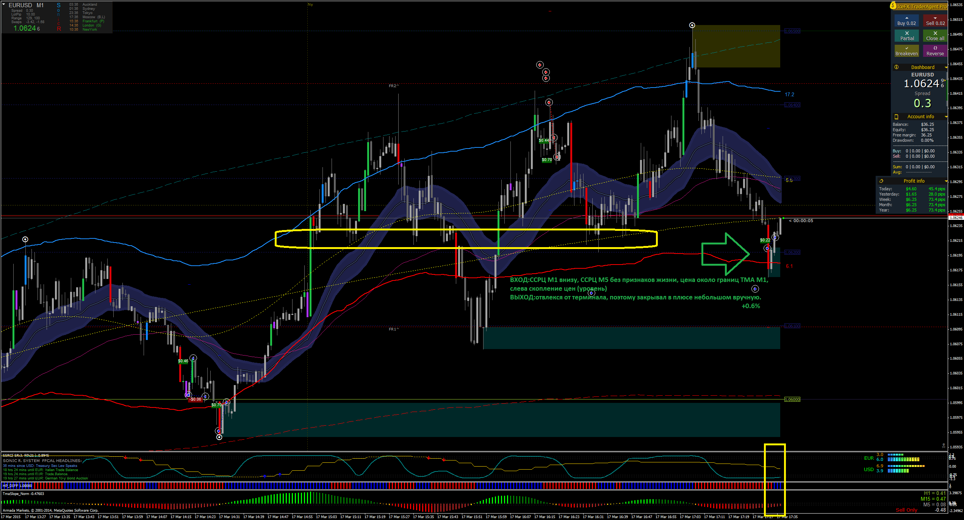Click the H1 = 0.41 slope value
964x520 pixels.
point(935,493)
